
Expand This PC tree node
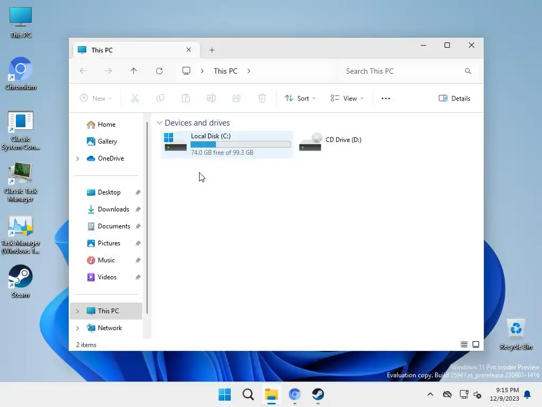point(77,311)
